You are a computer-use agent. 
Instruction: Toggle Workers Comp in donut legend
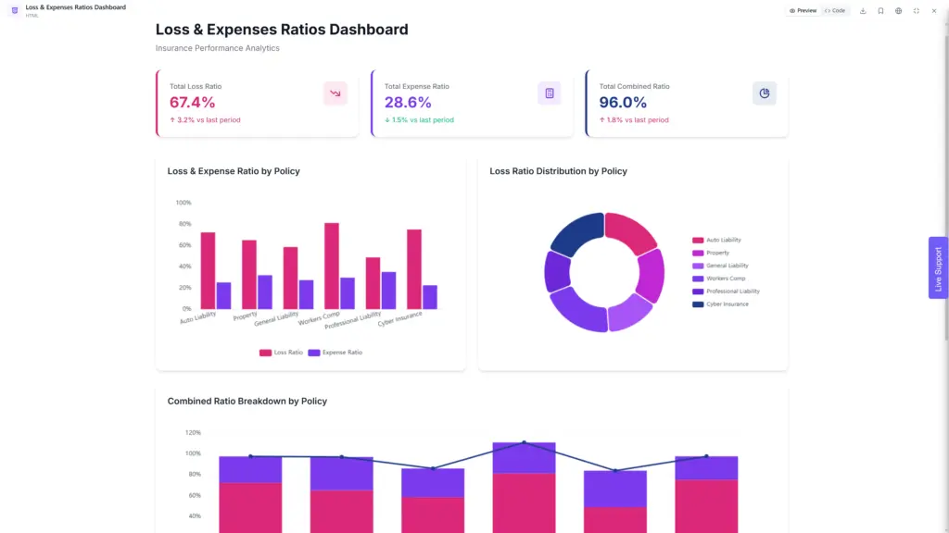tap(719, 279)
